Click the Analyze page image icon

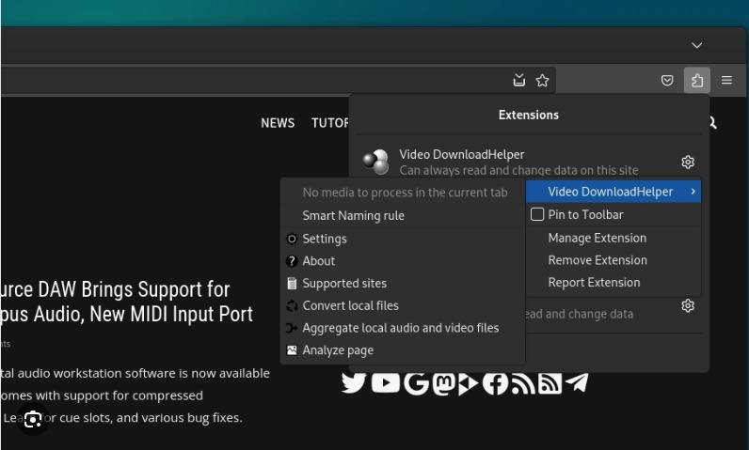(x=292, y=350)
